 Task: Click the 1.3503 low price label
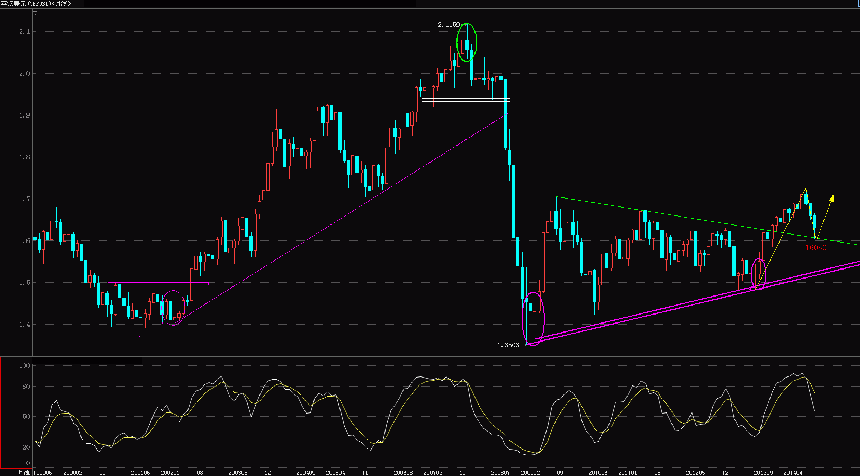[x=508, y=345]
